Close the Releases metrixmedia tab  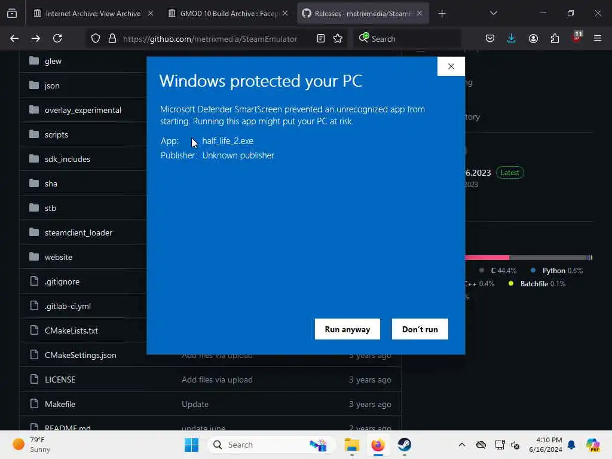click(x=419, y=13)
